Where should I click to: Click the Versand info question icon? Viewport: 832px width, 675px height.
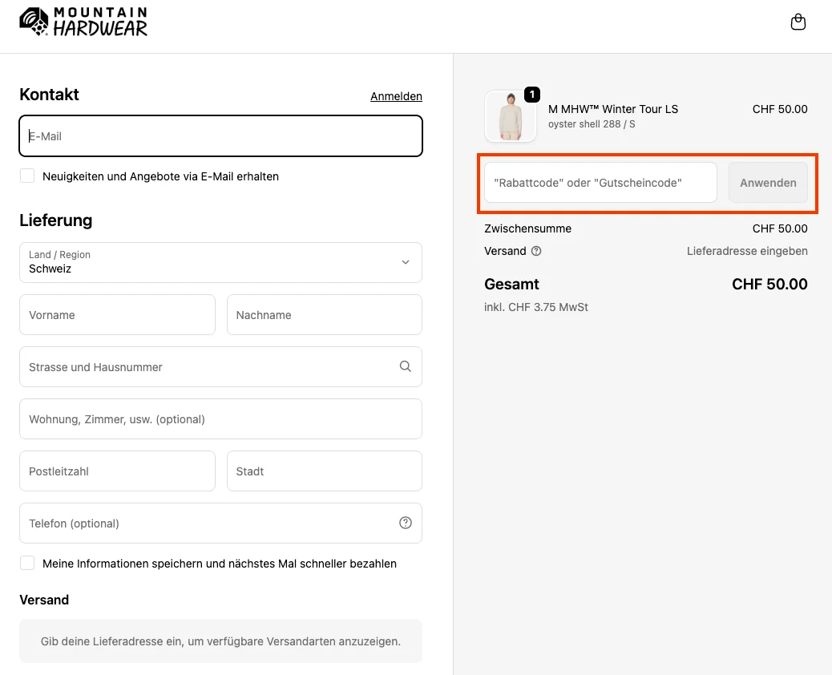click(x=536, y=251)
